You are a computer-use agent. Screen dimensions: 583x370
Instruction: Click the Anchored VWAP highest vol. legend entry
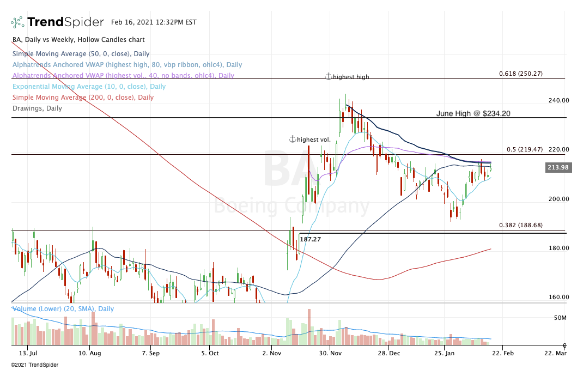(x=123, y=76)
